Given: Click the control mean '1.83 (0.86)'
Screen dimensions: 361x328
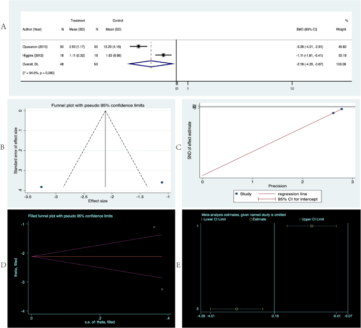Looking at the screenshot, I should [113, 55].
